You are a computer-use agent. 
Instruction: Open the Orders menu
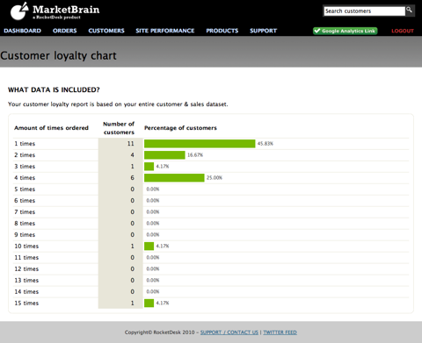pyautogui.click(x=65, y=31)
